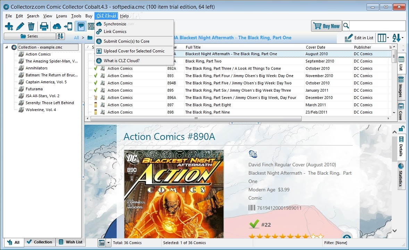Screen dimensions: 409x250
Task: Open the File menu
Action: pyautogui.click(x=9, y=16)
